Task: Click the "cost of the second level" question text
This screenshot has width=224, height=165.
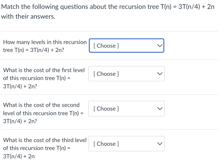Action: pyautogui.click(x=41, y=105)
